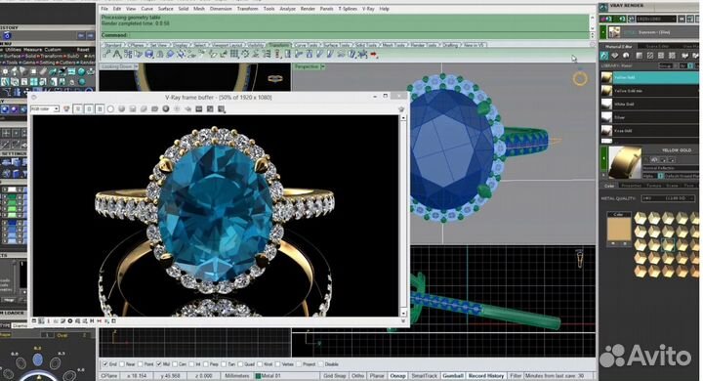Toggle Gumball in status bar
Screen dimensions: 703x381
pyautogui.click(x=452, y=375)
